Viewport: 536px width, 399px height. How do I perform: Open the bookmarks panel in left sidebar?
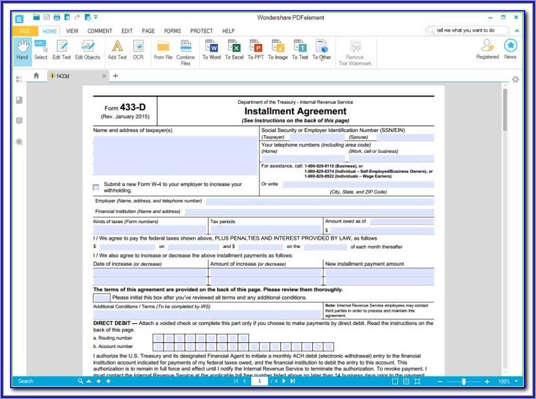point(20,99)
